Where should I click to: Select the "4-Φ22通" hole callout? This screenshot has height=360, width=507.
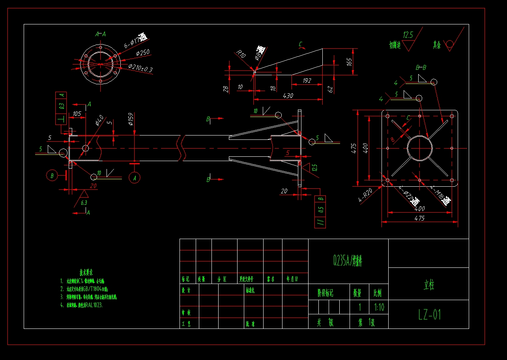pos(409,195)
